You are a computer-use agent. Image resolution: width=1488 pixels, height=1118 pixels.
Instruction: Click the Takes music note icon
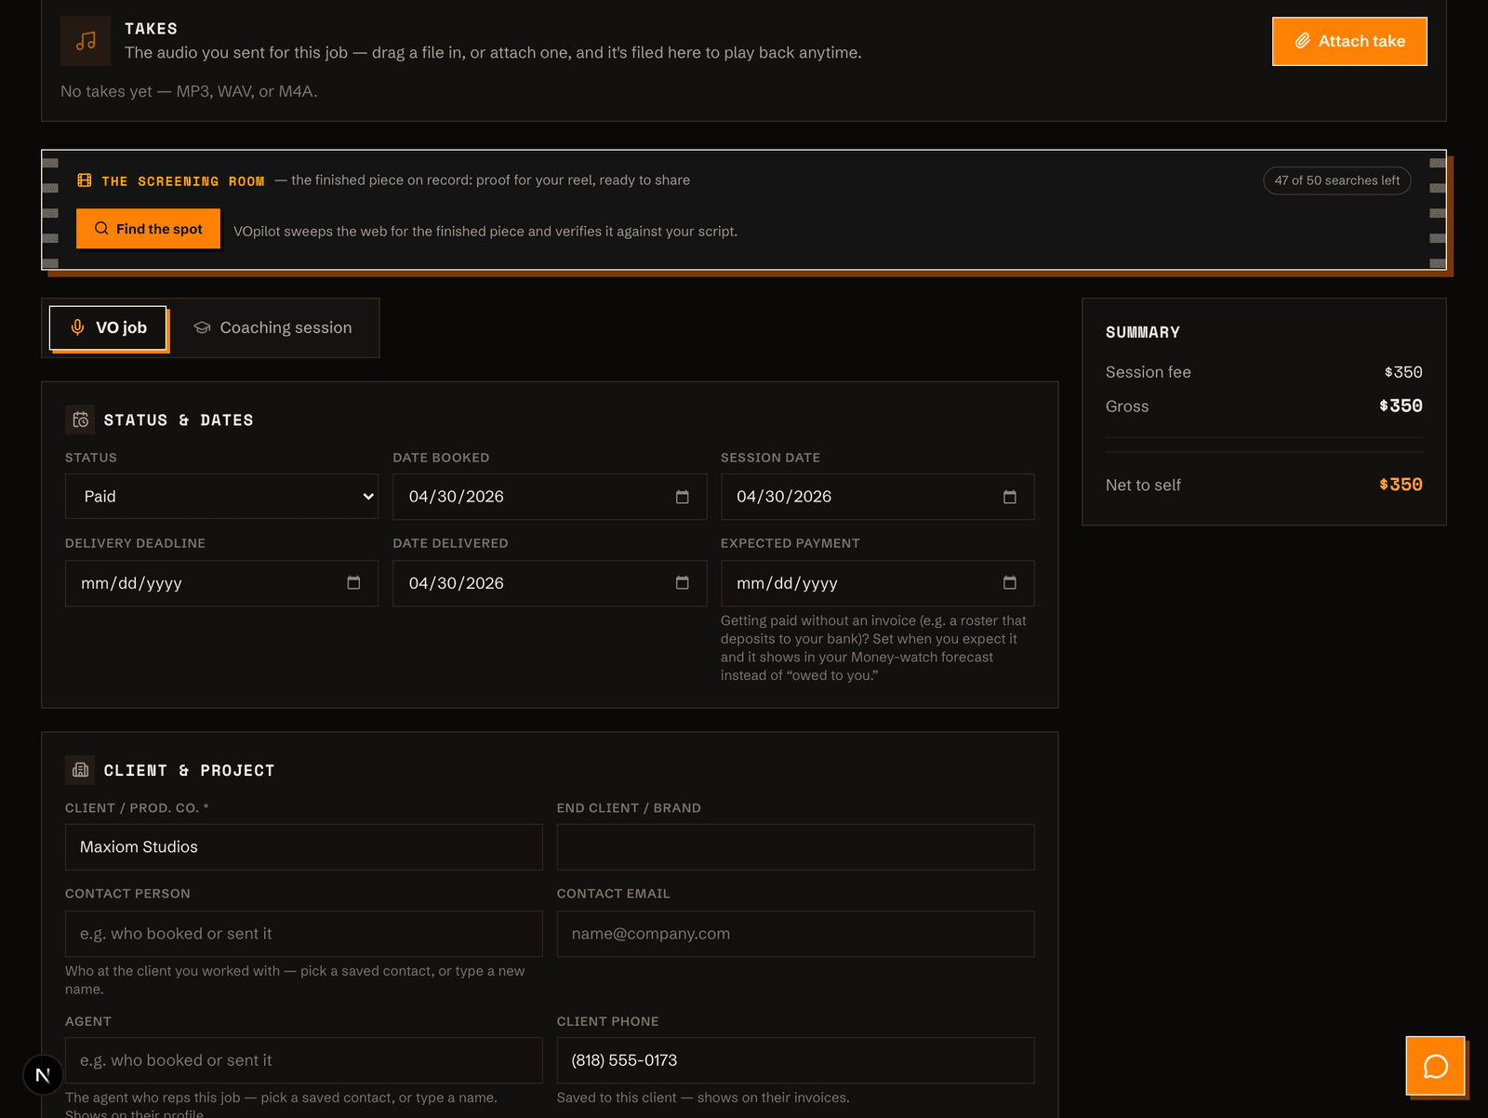pos(86,41)
